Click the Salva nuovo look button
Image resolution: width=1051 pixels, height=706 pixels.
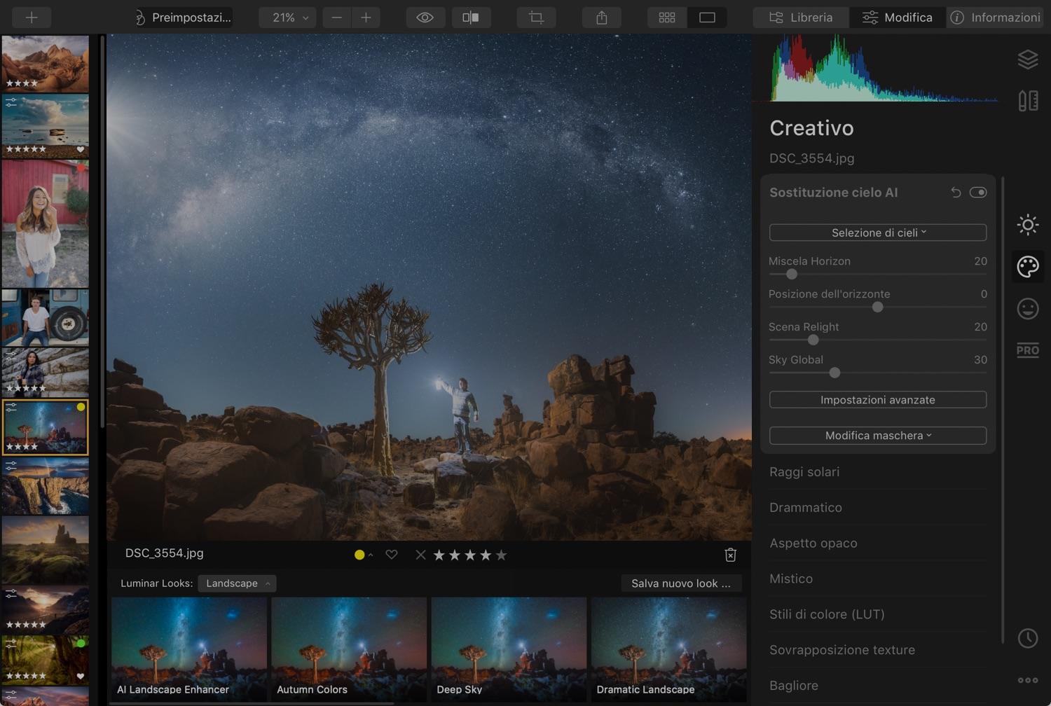pyautogui.click(x=680, y=583)
